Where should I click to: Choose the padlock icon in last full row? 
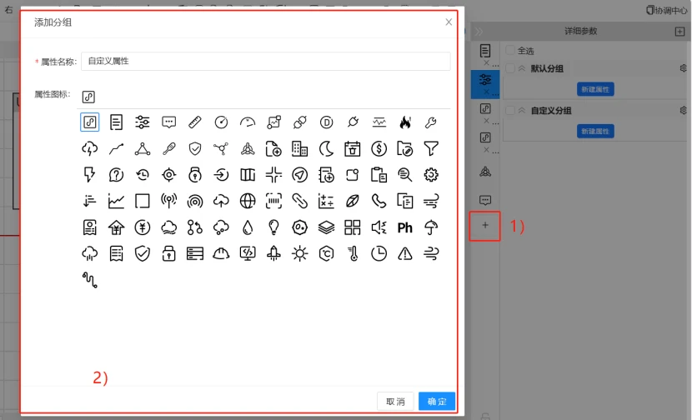pyautogui.click(x=168, y=253)
